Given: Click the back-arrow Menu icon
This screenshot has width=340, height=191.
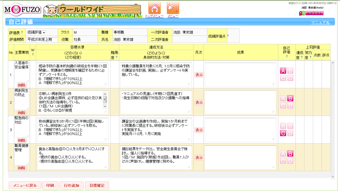Looking at the screenshot, I should point(173,8).
